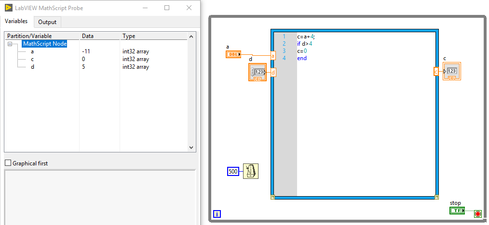
Task: Switch to the Output tab
Action: pyautogui.click(x=47, y=22)
